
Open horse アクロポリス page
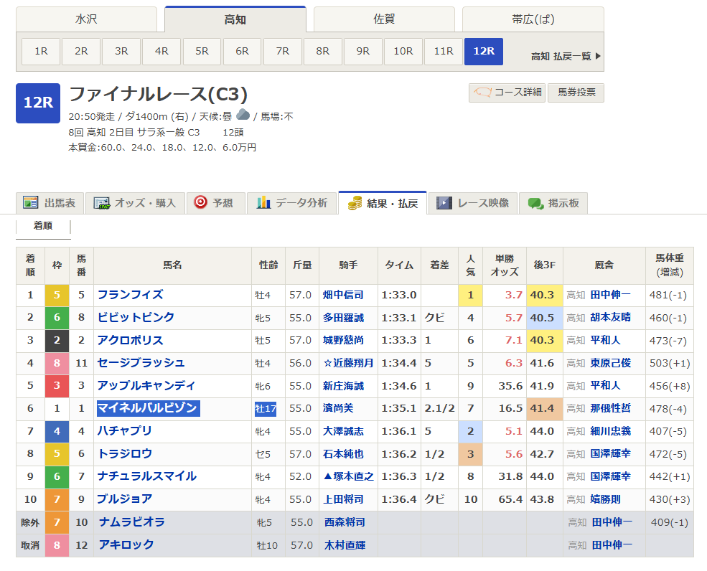[x=131, y=340]
